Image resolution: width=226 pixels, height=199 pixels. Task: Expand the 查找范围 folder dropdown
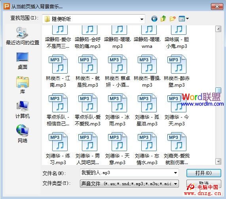click(x=142, y=19)
